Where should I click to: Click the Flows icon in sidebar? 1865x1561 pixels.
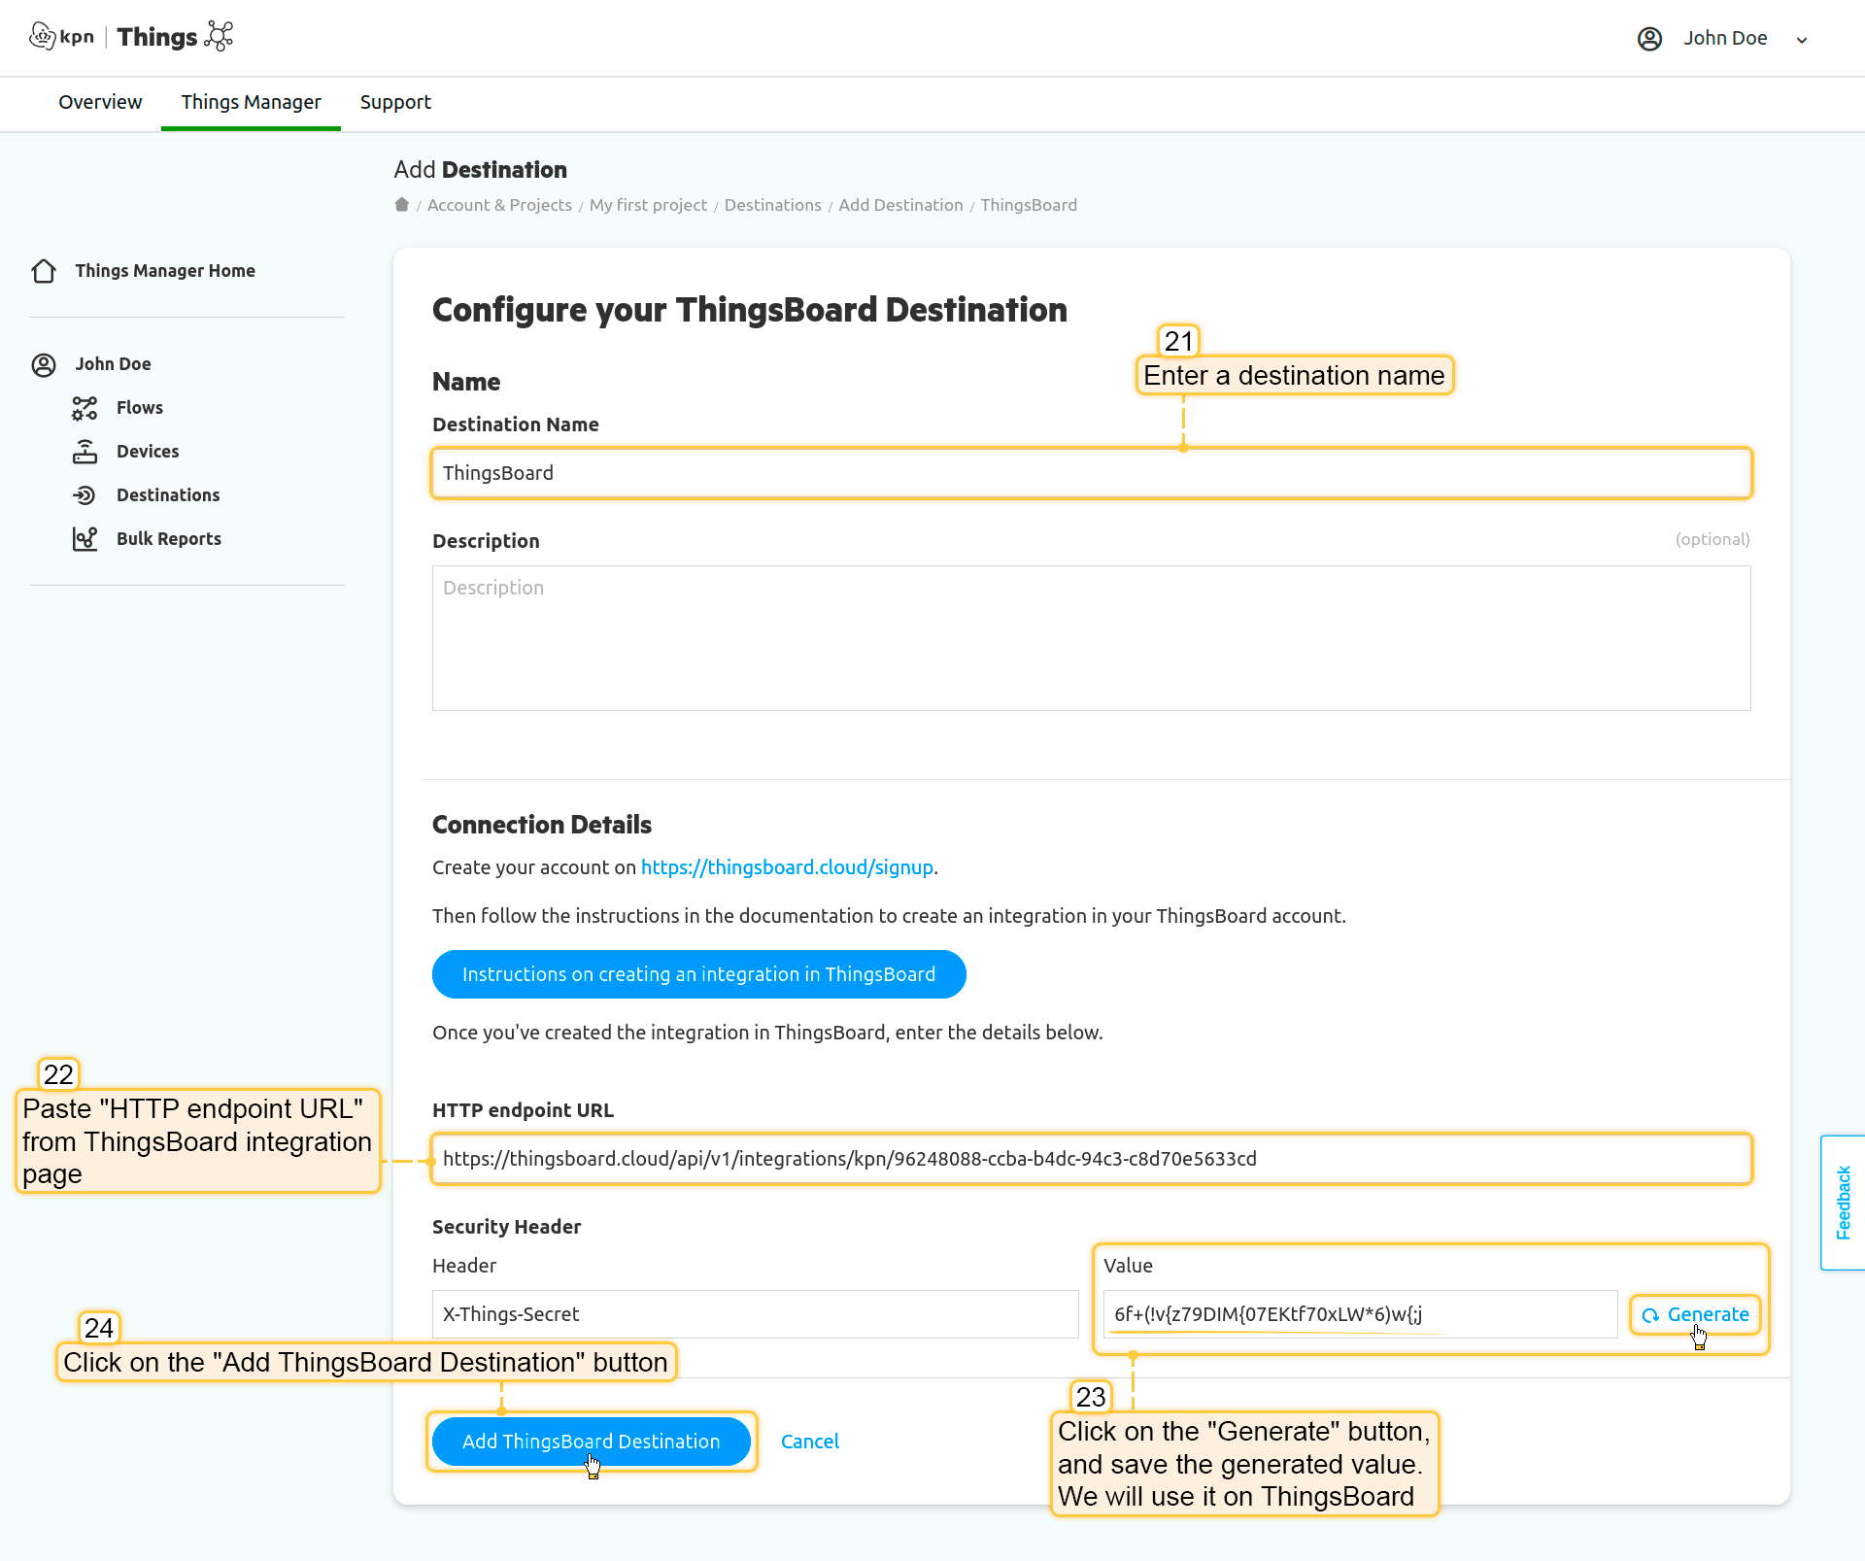point(85,408)
